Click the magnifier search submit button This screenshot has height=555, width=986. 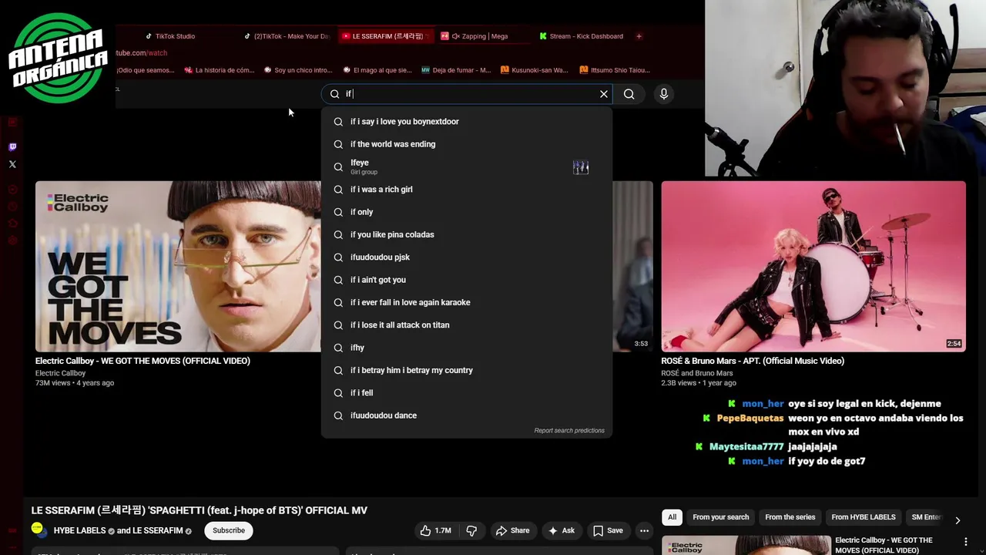tap(629, 94)
